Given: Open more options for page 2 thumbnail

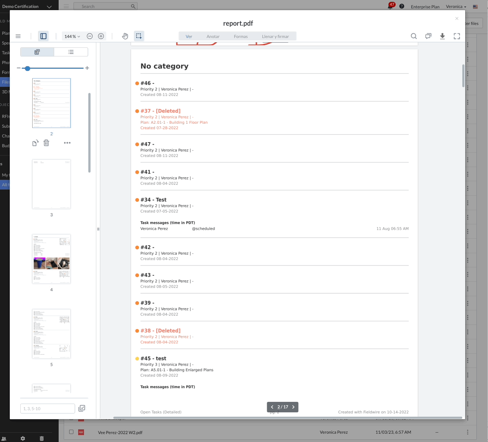Looking at the screenshot, I should point(67,143).
